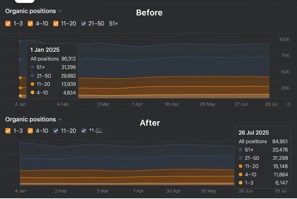Uncheck 1–3 checkbox in Before chart
This screenshot has width=297, height=199.
pos(8,24)
